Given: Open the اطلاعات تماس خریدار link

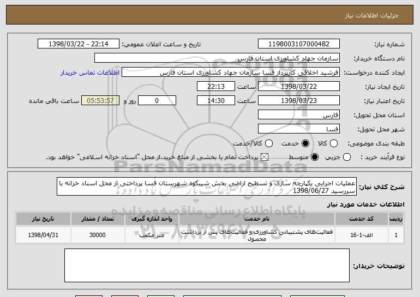Looking at the screenshot, I should tap(90, 73).
